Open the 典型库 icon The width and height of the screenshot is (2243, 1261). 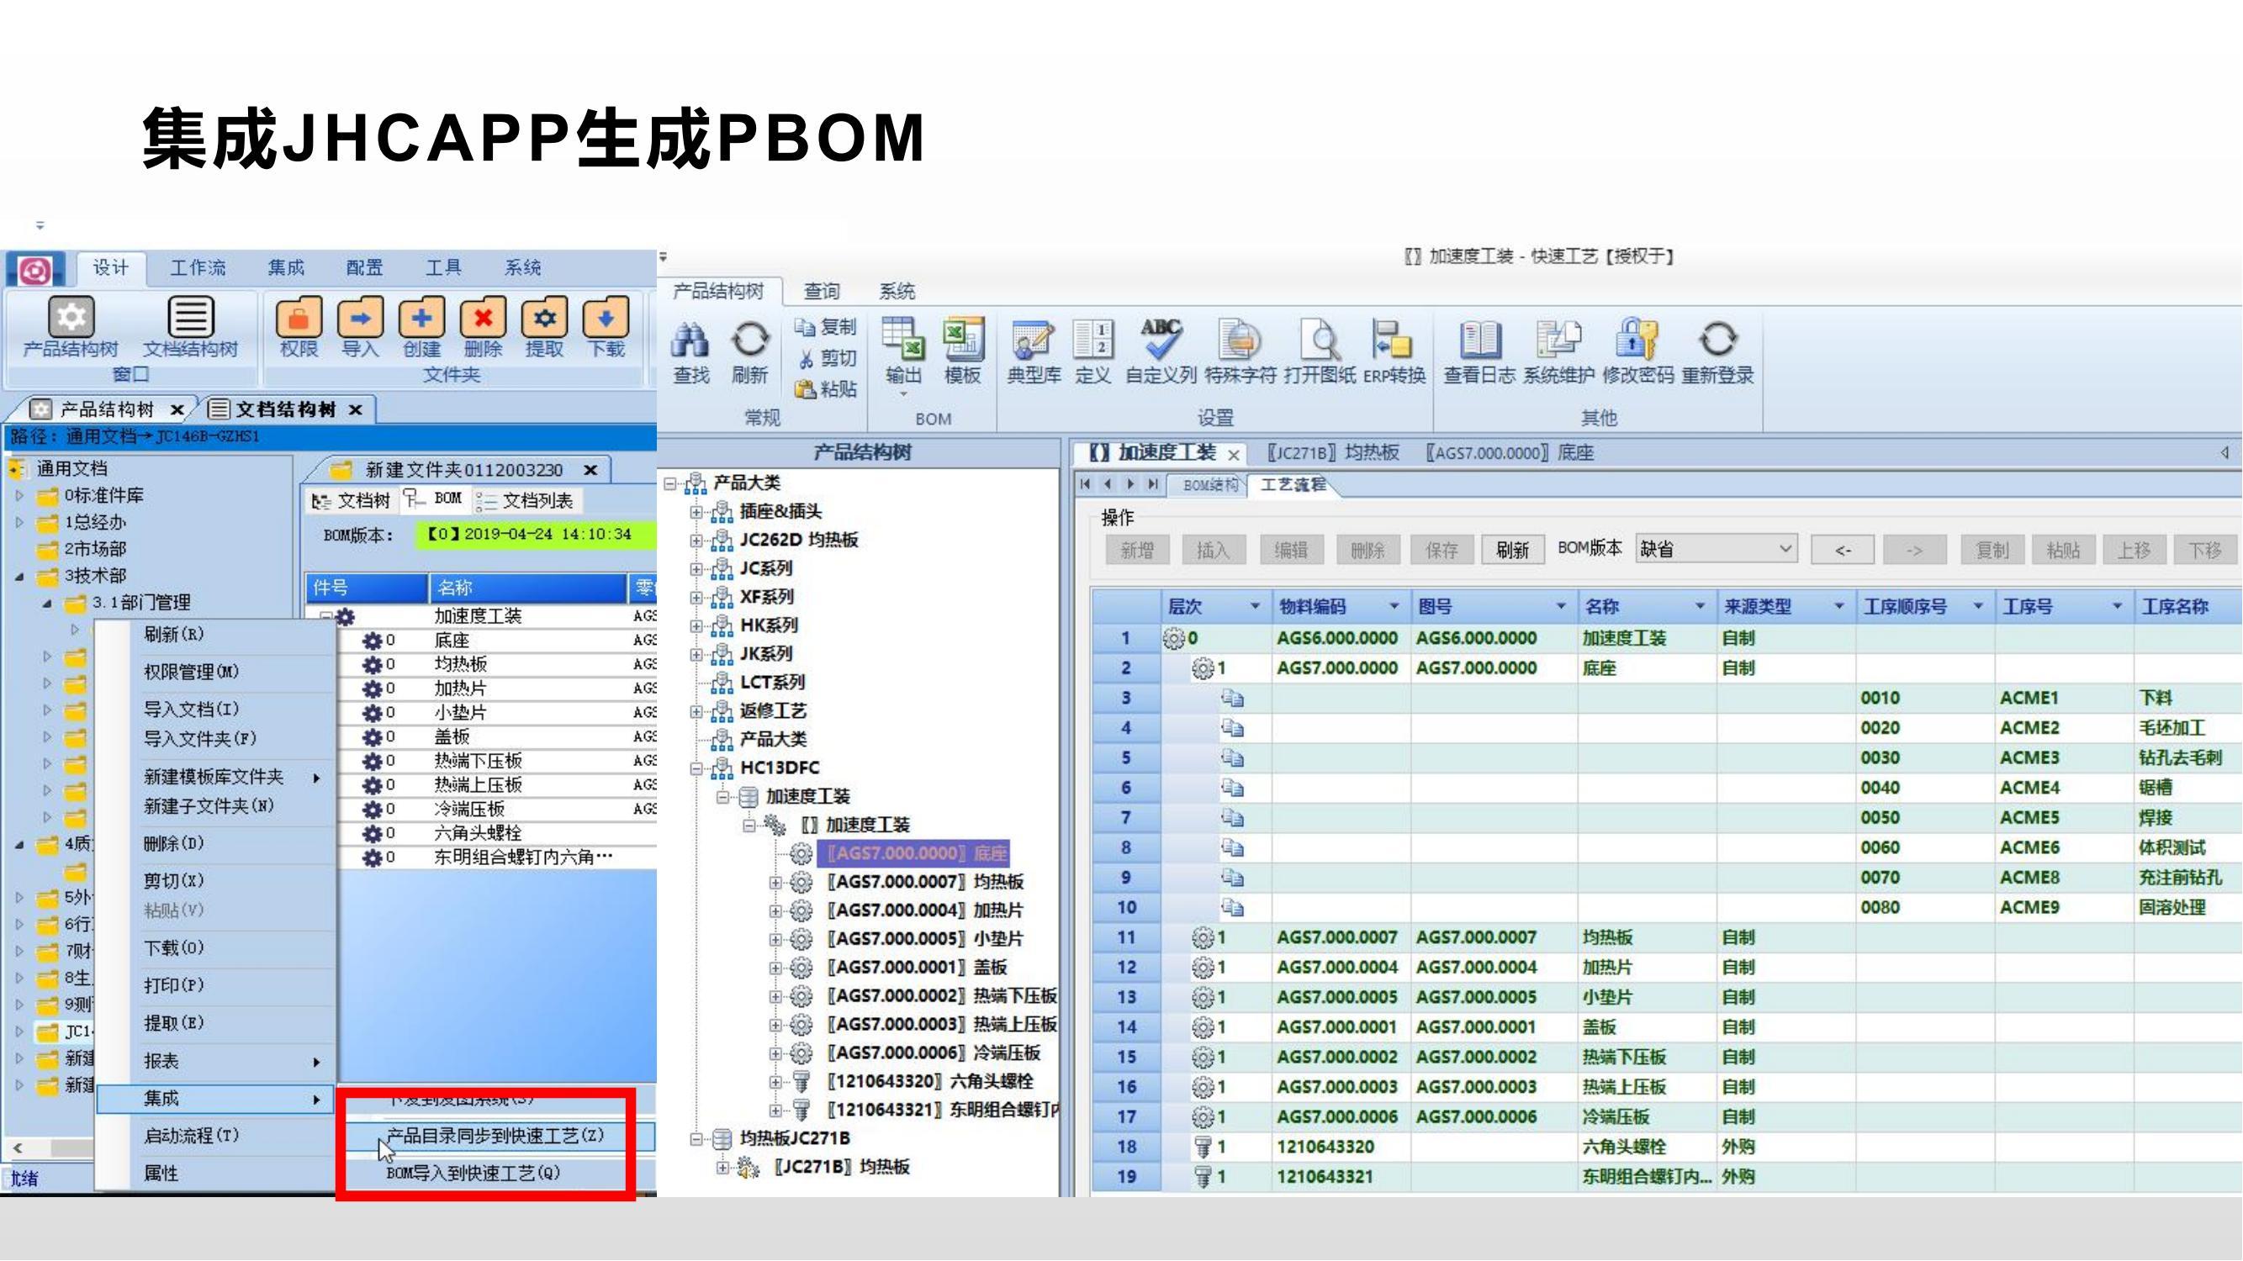1034,352
